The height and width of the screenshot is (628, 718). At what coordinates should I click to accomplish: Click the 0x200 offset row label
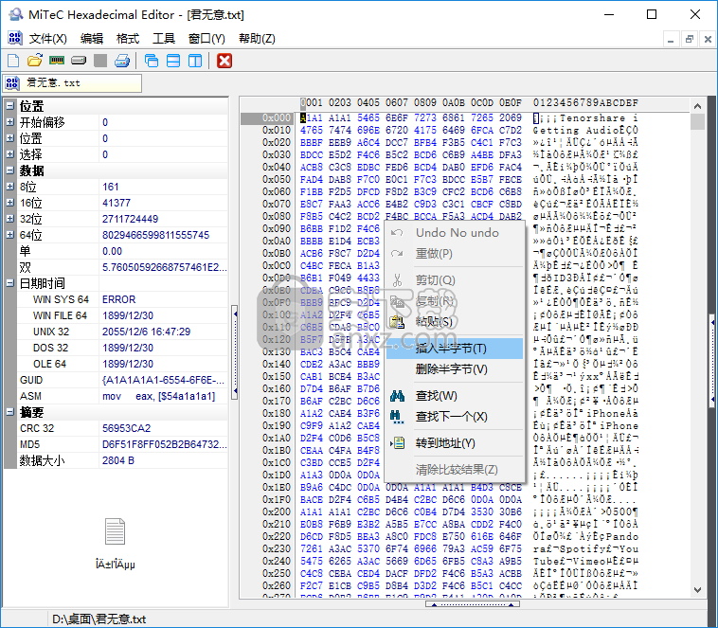pos(277,511)
